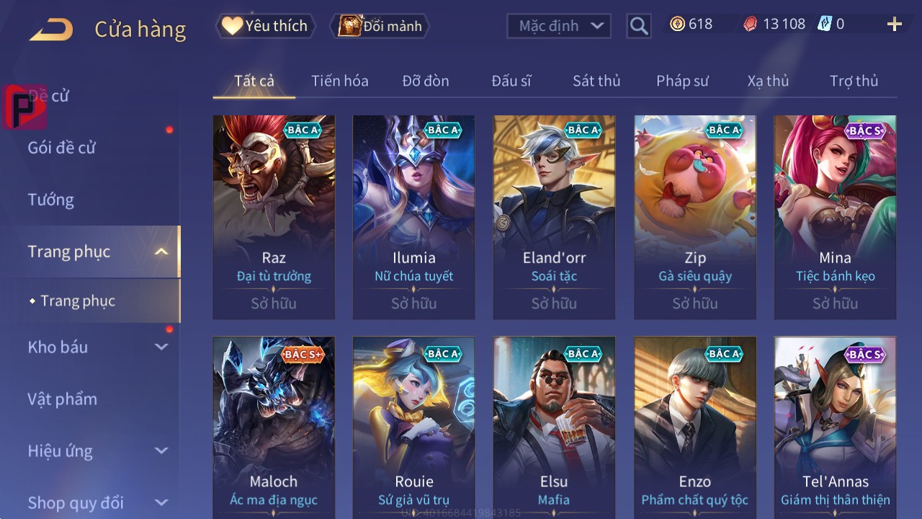Expand the Shop quy đổi section
The width and height of the screenshot is (922, 519).
pos(161,502)
